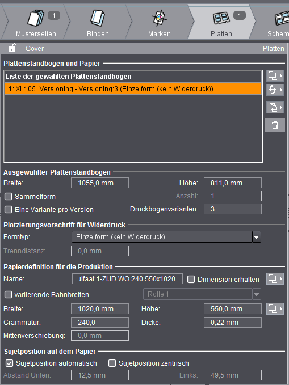Enable variierende Bahnbreiten checkbox

tap(8, 294)
